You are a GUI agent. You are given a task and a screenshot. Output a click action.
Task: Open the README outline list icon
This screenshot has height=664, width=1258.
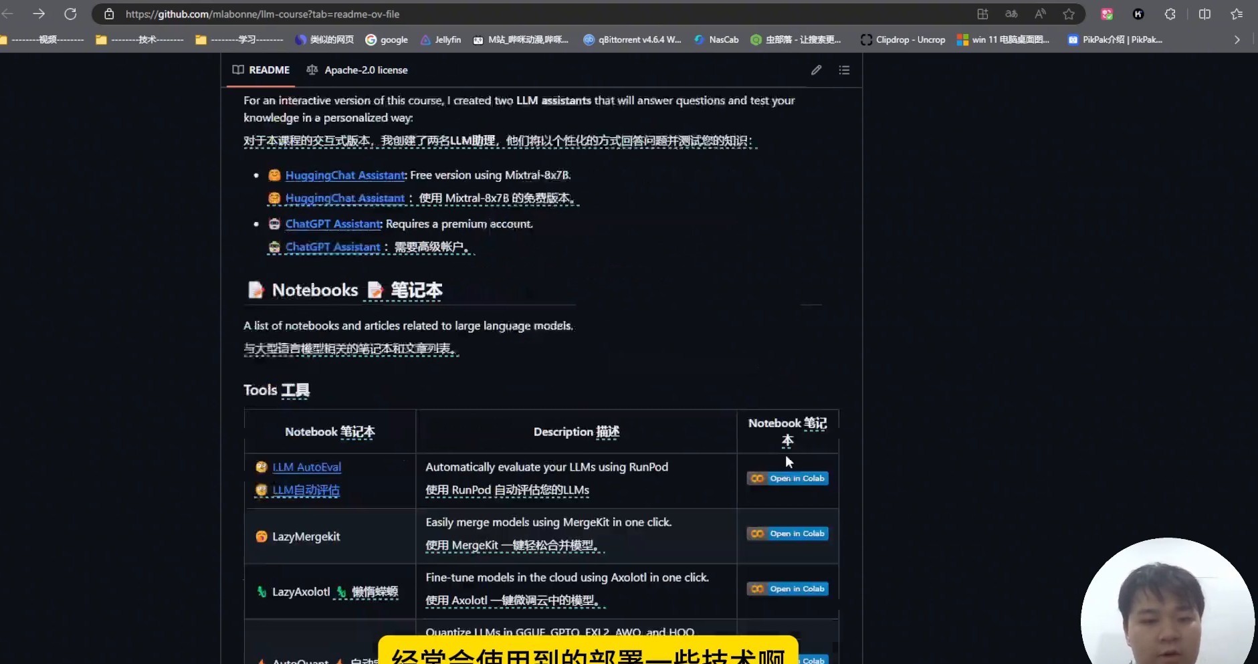coord(844,70)
